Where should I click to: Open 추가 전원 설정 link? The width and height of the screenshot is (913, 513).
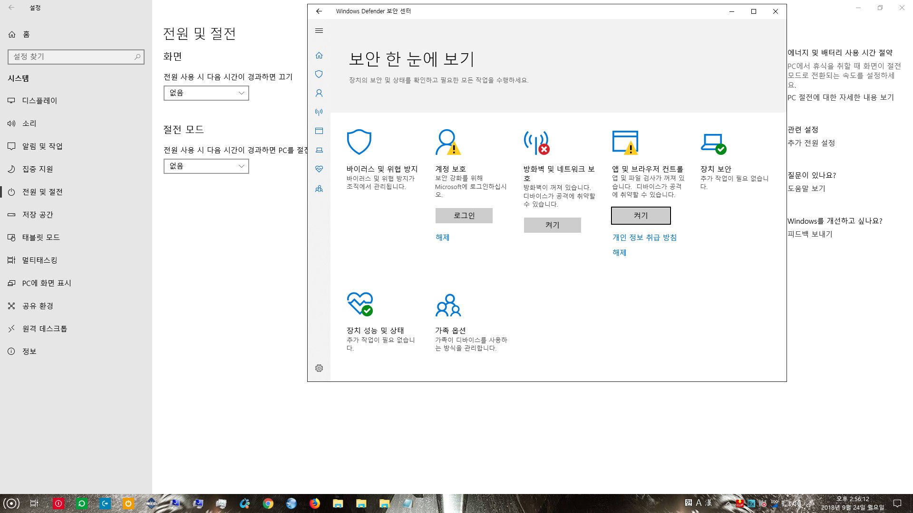point(811,143)
